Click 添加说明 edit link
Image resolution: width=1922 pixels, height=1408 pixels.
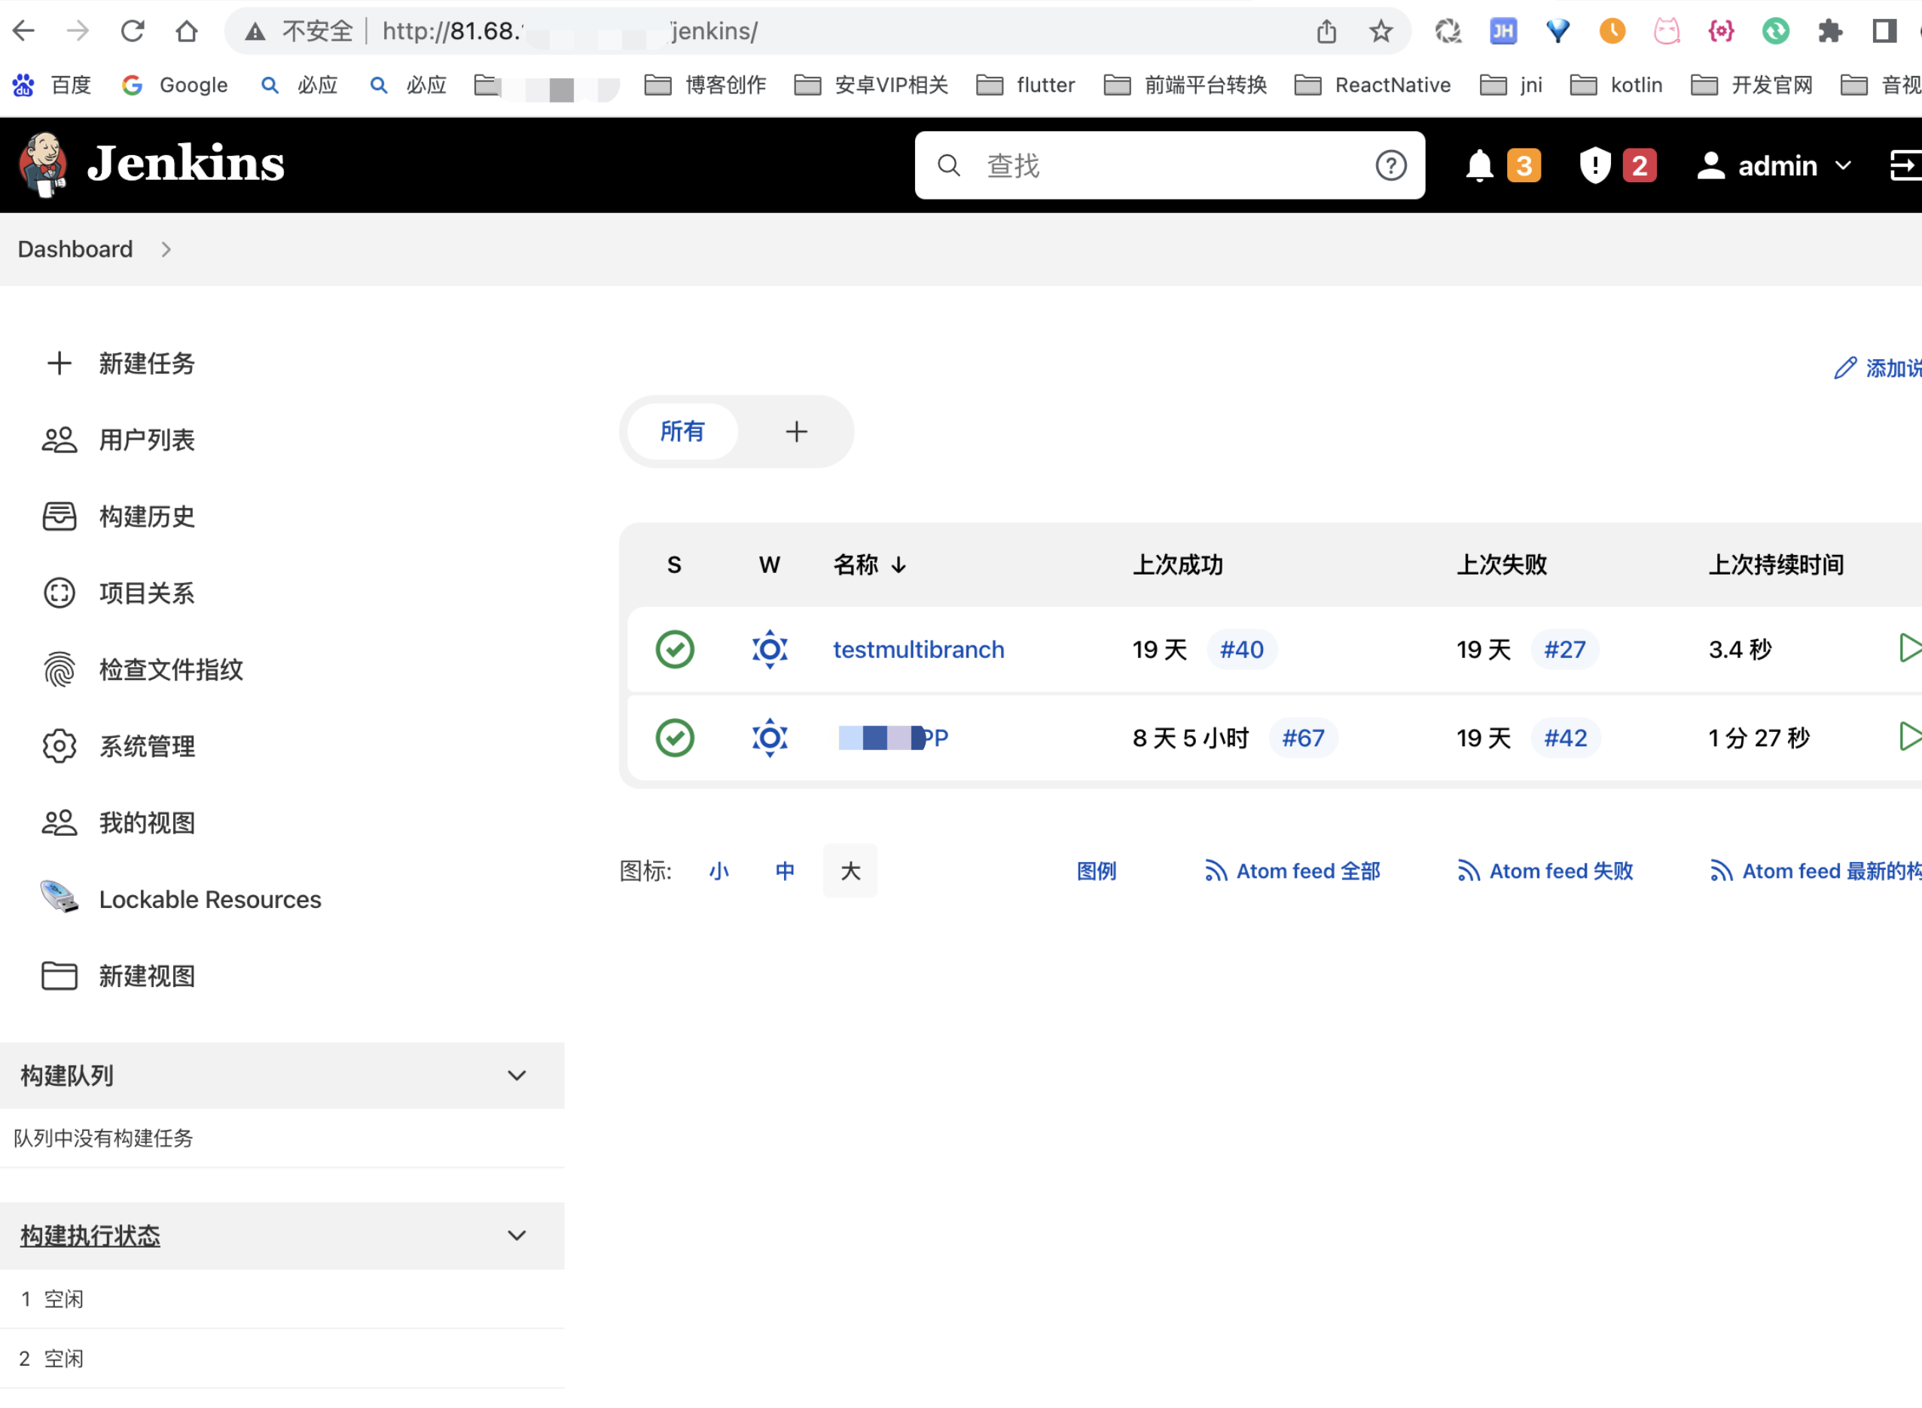pos(1878,367)
